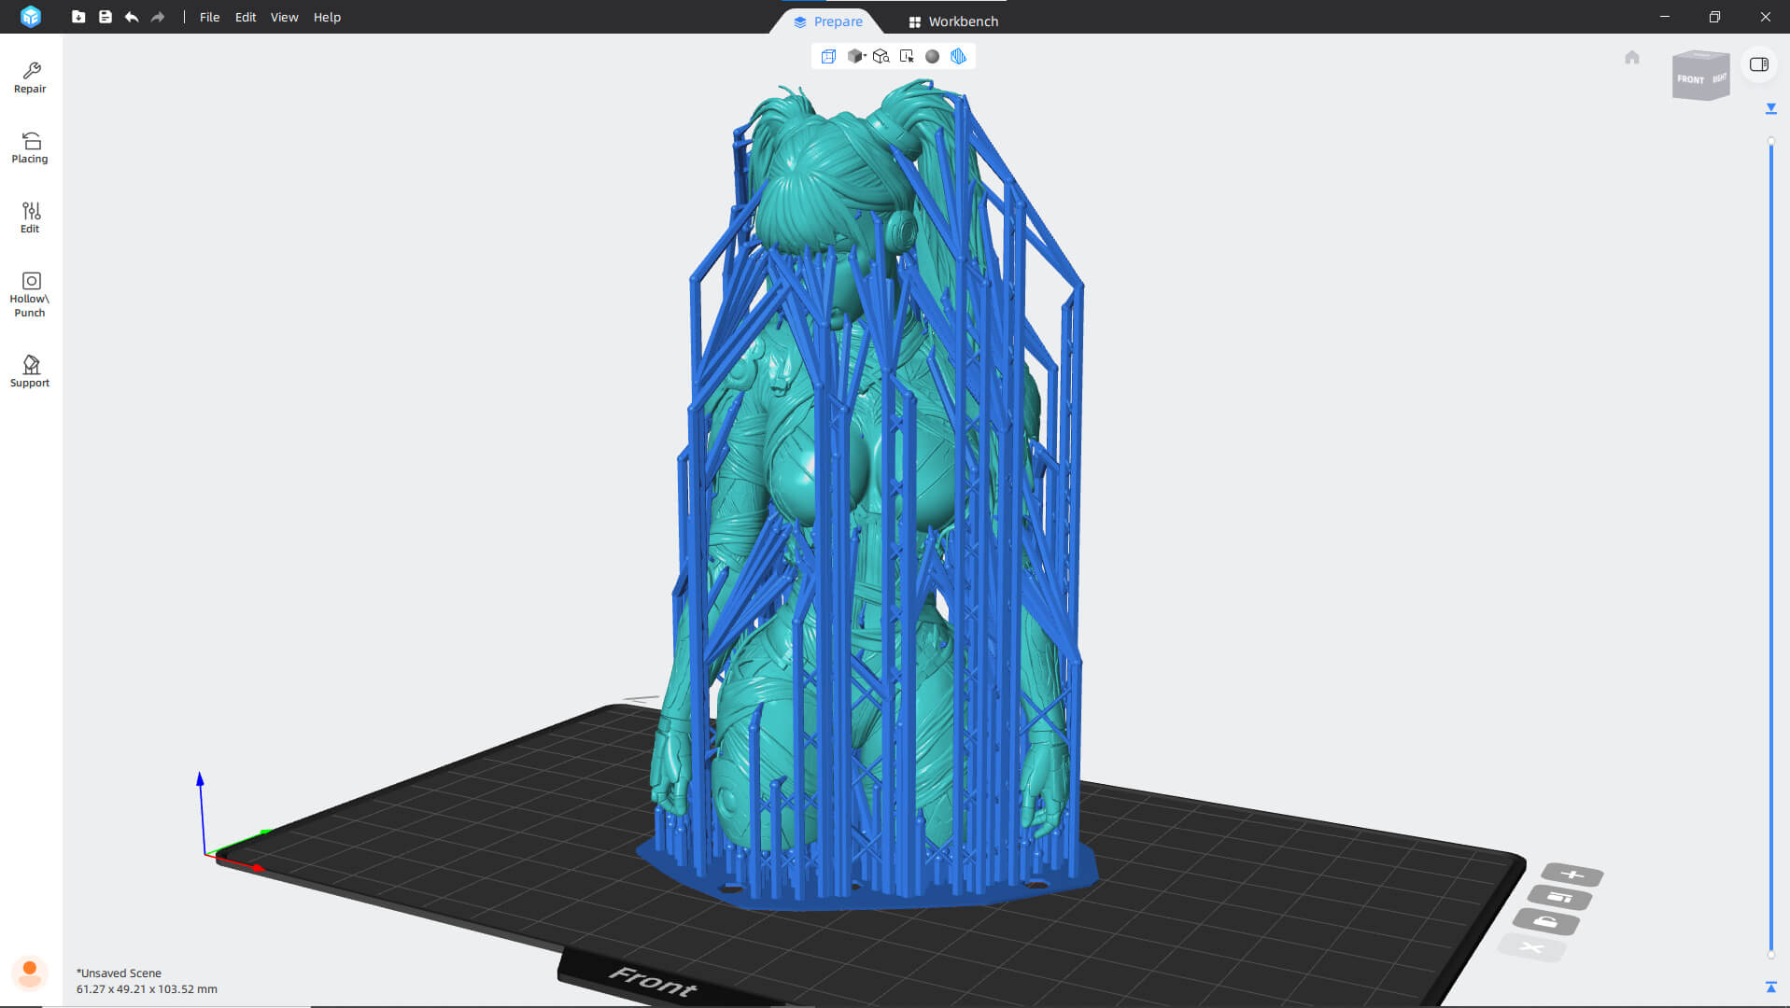Click the blue Z axis arrow of the gizmo
The height and width of the screenshot is (1008, 1790).
[200, 780]
